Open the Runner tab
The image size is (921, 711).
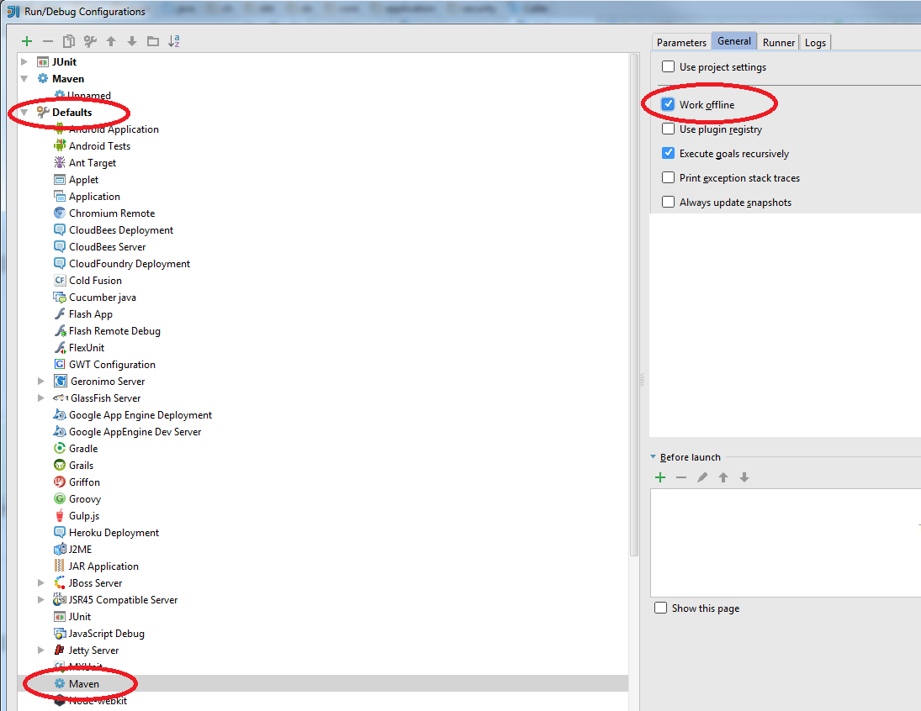click(x=778, y=42)
